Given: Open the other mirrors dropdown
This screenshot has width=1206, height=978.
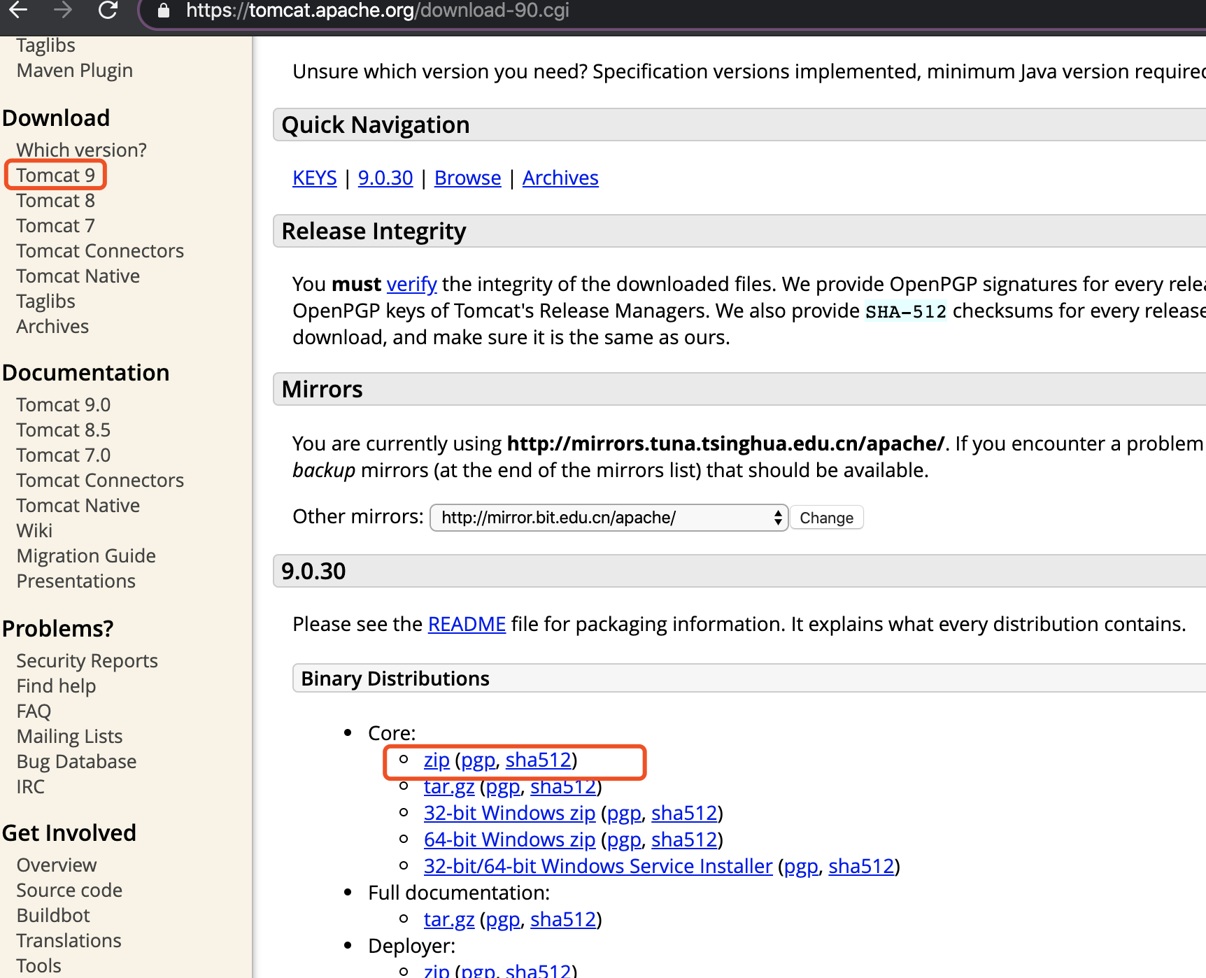Looking at the screenshot, I should coord(609,518).
